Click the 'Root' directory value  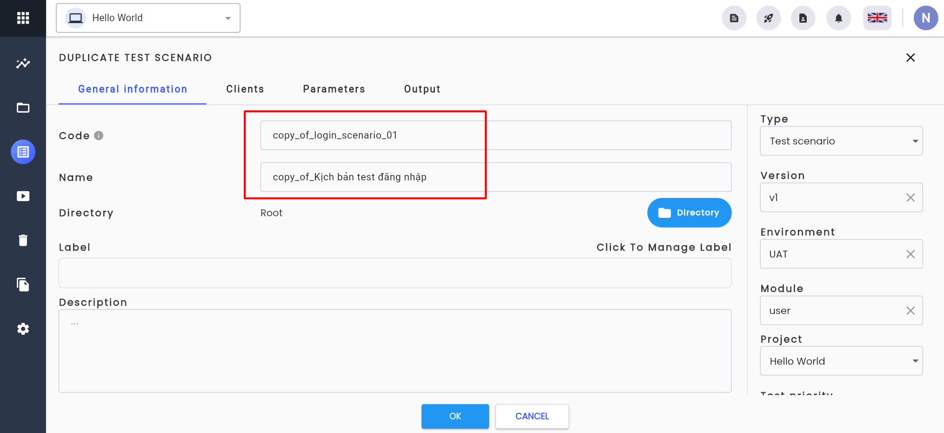(x=272, y=213)
